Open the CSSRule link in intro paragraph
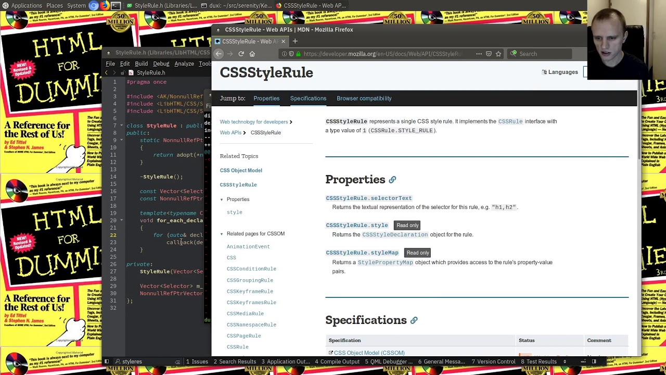666x375 pixels. (510, 121)
